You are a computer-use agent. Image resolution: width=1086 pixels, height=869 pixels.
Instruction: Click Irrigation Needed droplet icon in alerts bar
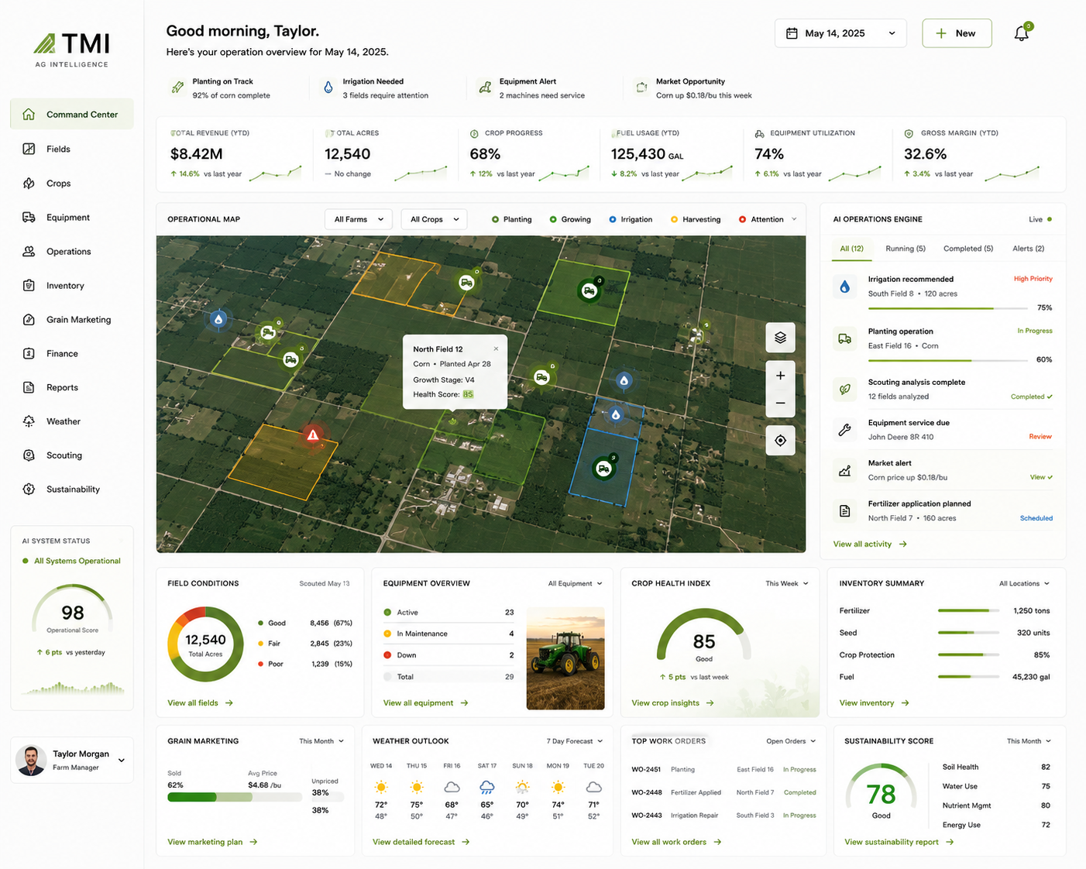coord(328,88)
